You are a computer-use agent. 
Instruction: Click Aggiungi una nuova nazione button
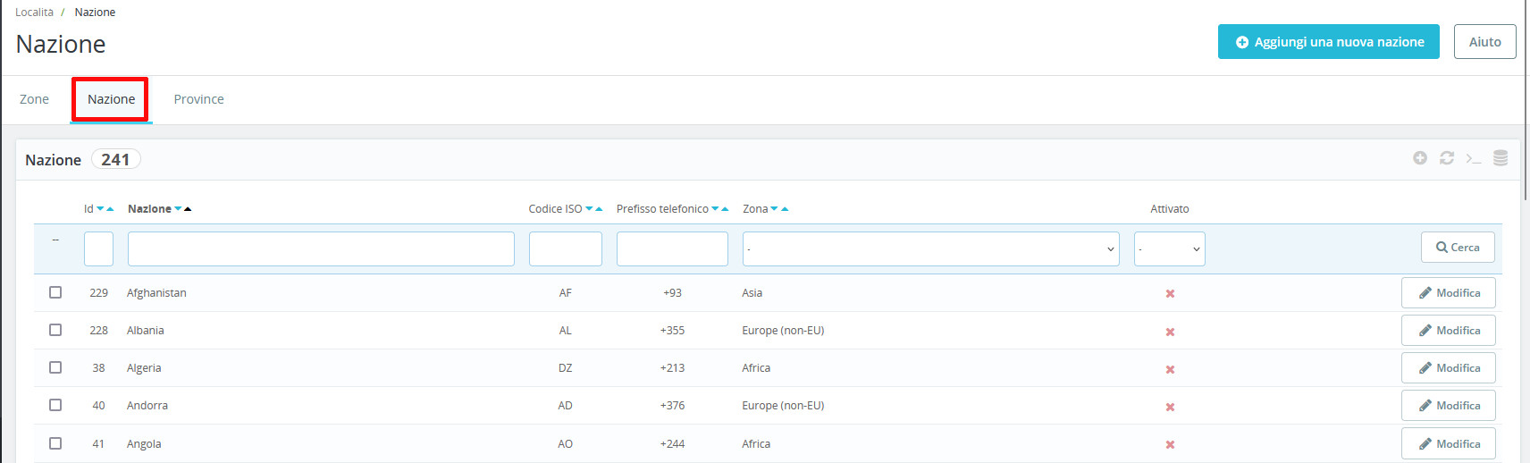point(1329,42)
